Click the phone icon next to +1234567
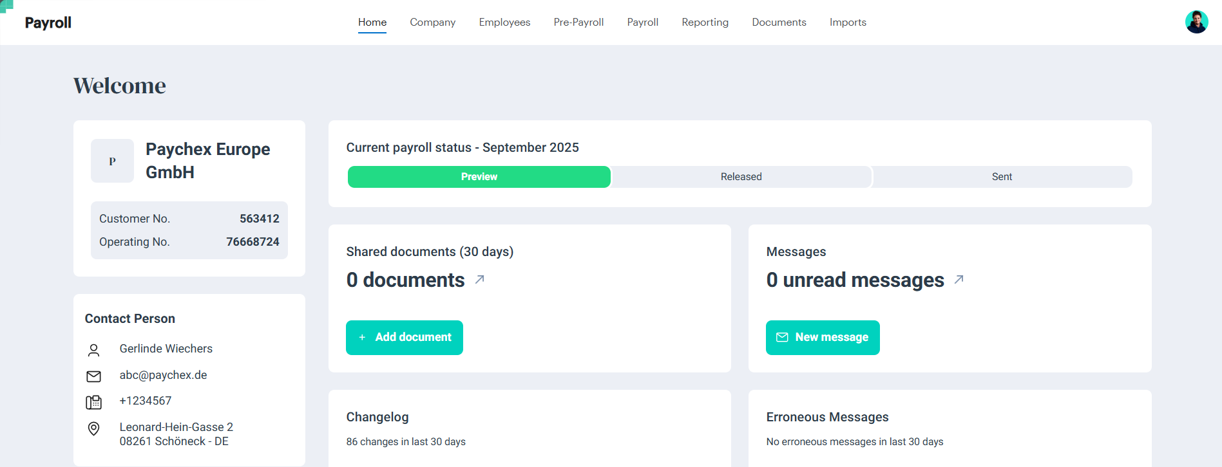This screenshot has height=467, width=1222. [93, 402]
